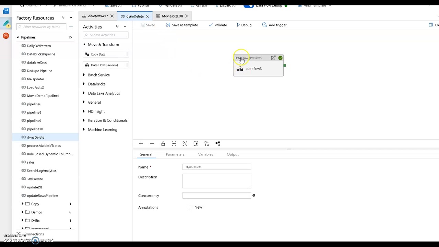
Task: Select the MovieDemoPipeline1 pipeline
Action: point(43,96)
